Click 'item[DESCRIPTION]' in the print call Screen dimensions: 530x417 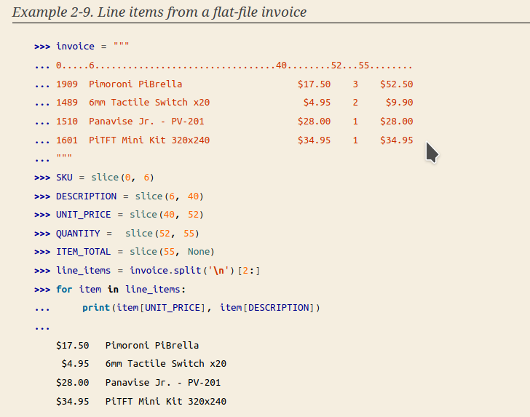(x=267, y=308)
